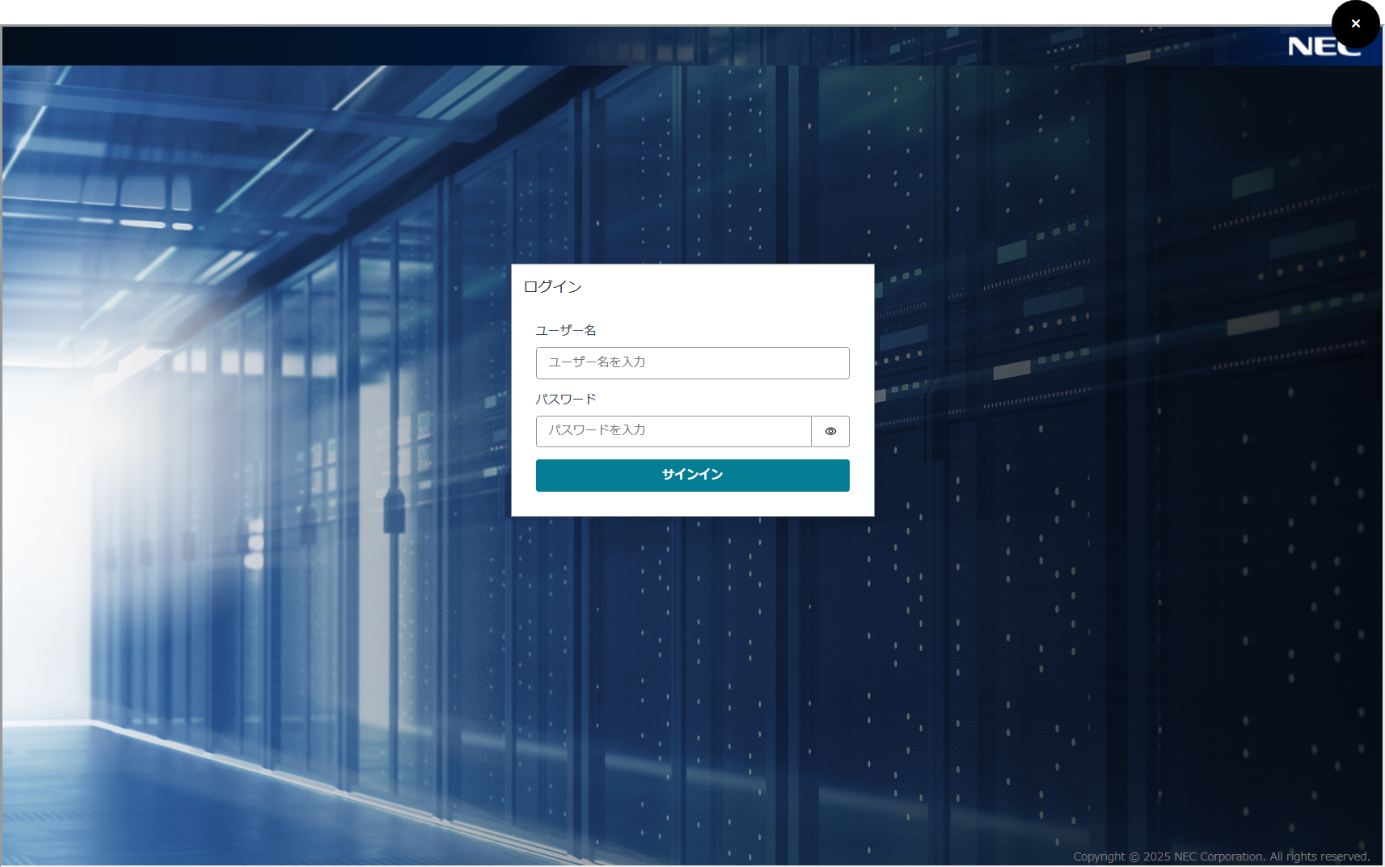Click the NEC Corporation copyright text
The image size is (1385, 867).
(1222, 856)
